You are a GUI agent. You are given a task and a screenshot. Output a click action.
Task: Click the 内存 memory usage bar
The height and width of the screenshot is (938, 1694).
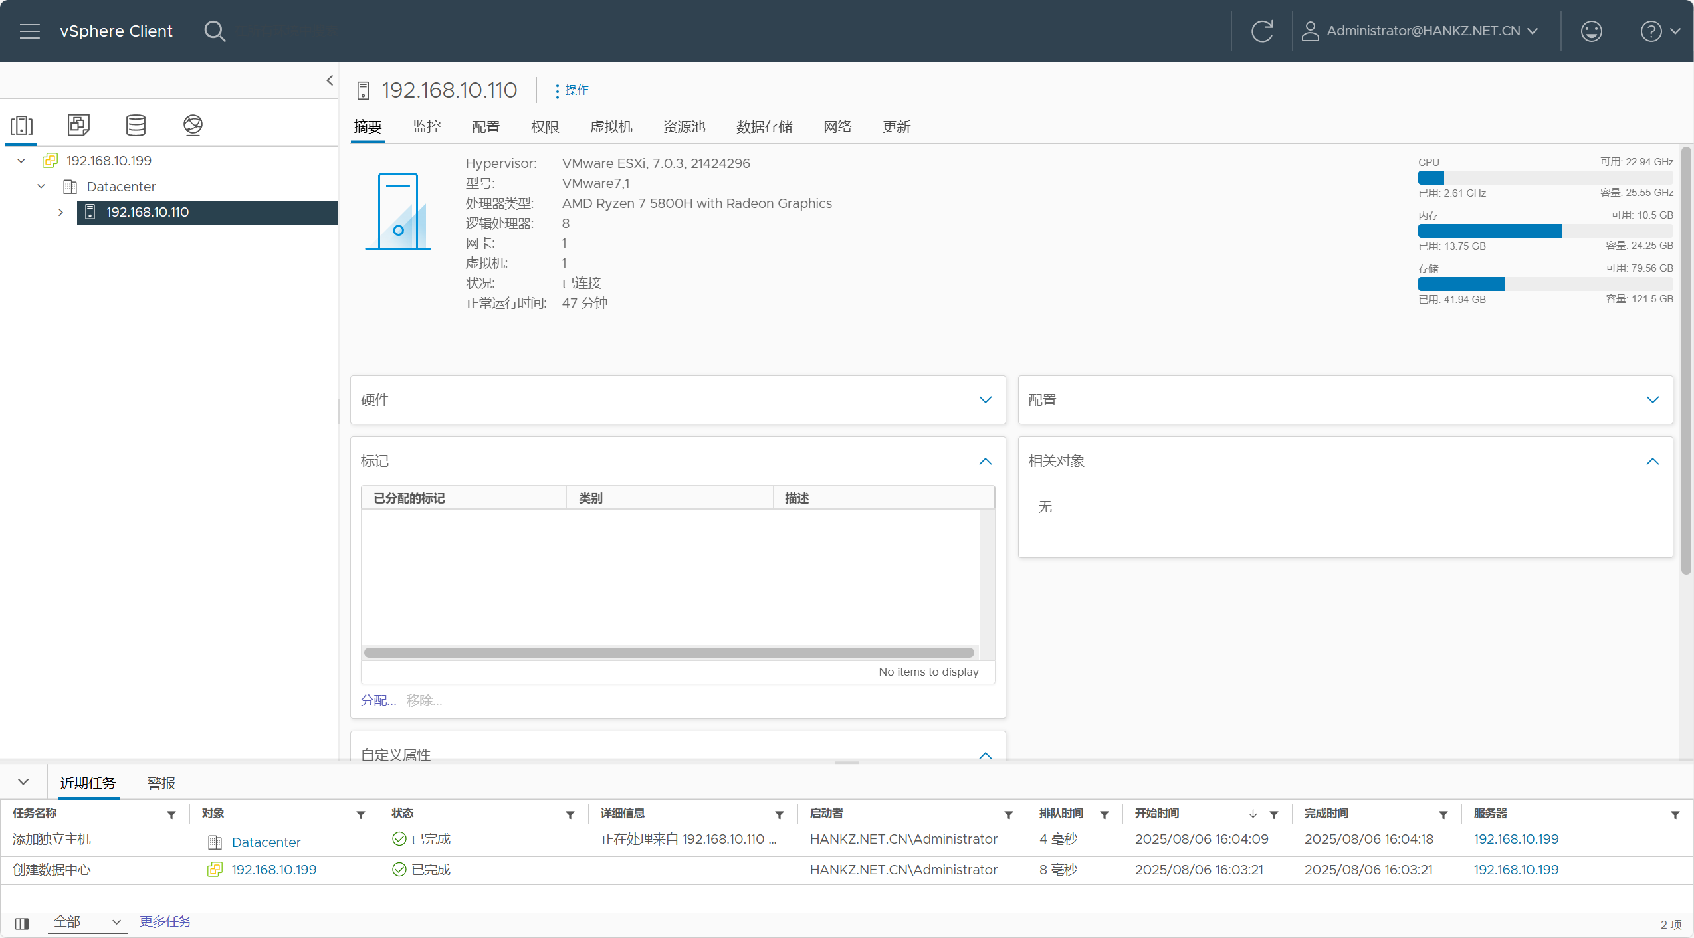[1545, 231]
